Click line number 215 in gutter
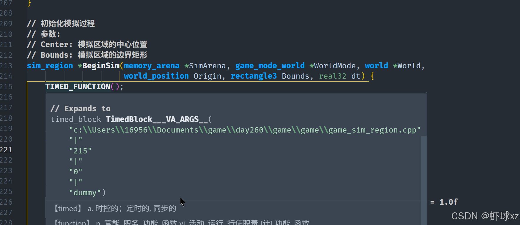This screenshot has width=520, height=225. tap(6, 87)
